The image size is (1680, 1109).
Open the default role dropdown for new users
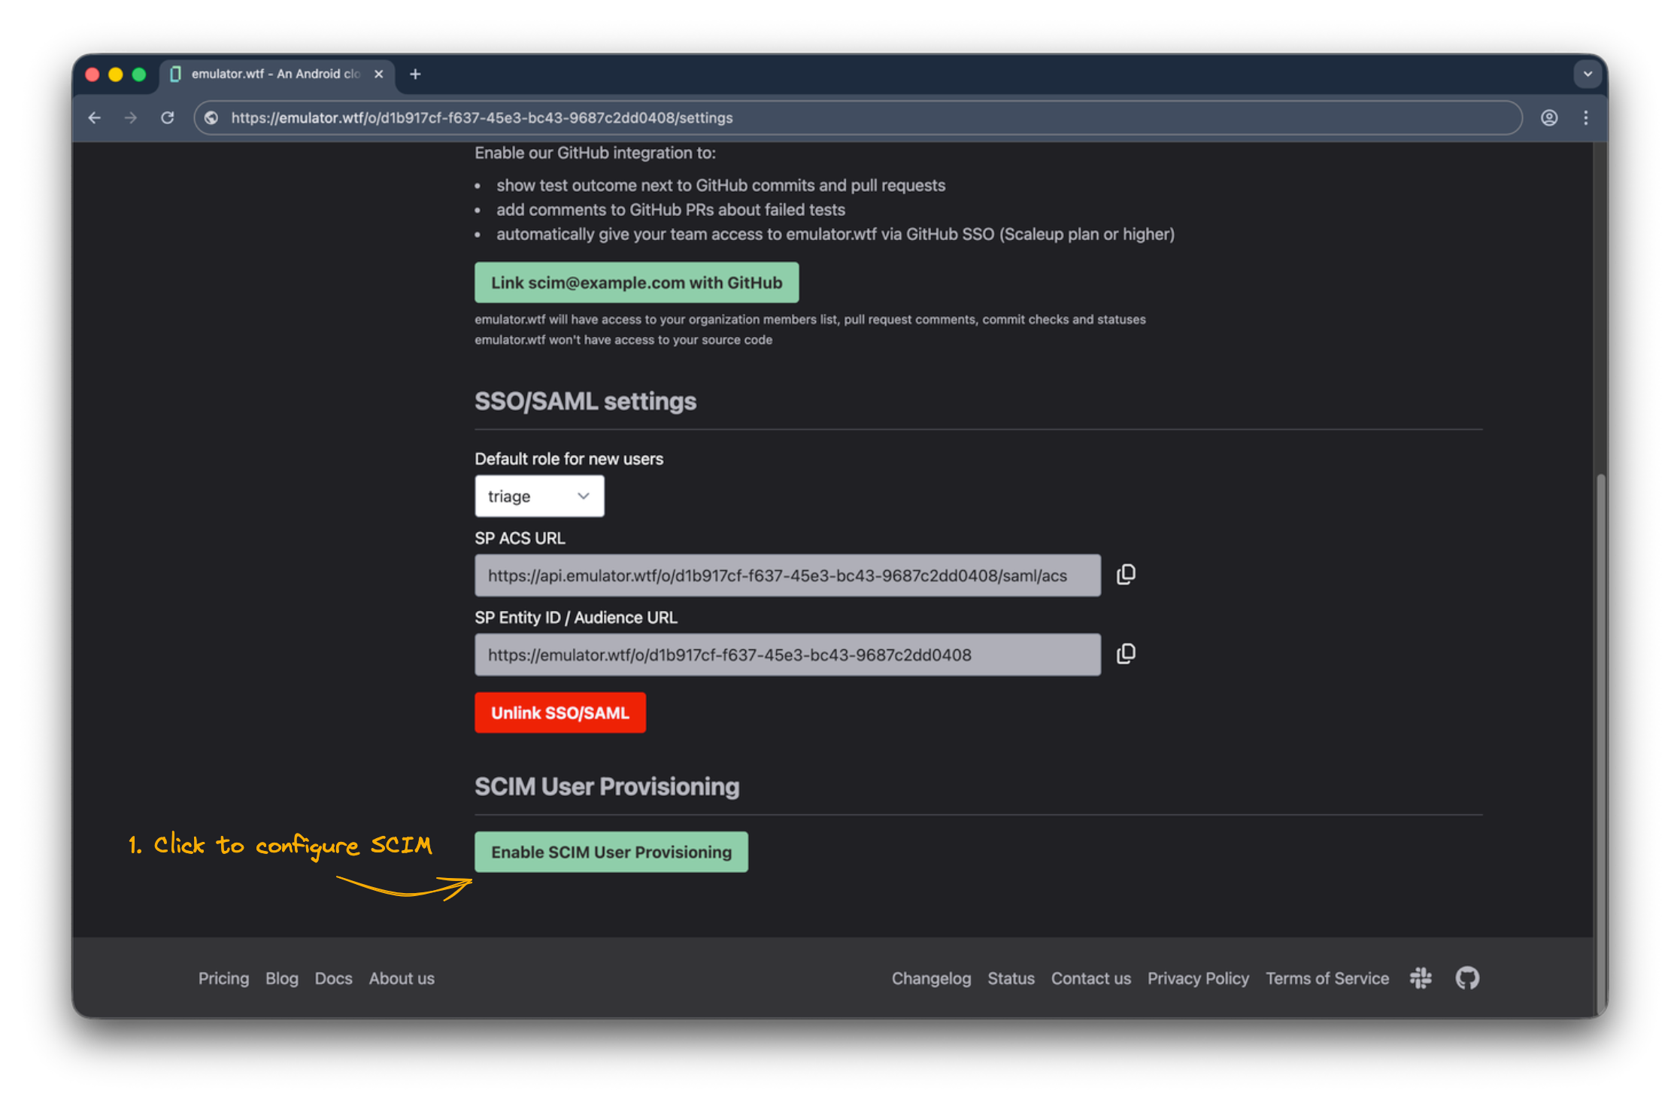(538, 496)
